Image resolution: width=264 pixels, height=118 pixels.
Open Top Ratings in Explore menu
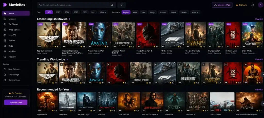[16, 75]
